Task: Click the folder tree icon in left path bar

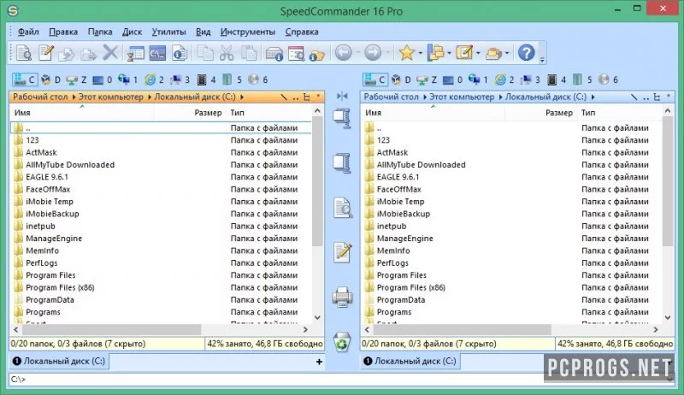Action: pyautogui.click(x=307, y=97)
